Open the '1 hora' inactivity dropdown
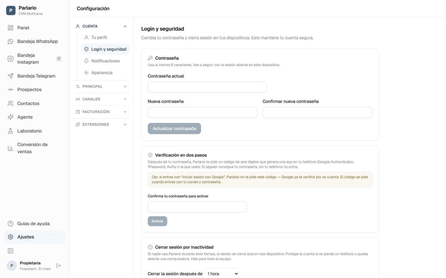446x278 pixels. [x=221, y=274]
